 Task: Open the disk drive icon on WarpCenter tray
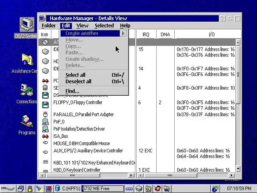(139, 189)
